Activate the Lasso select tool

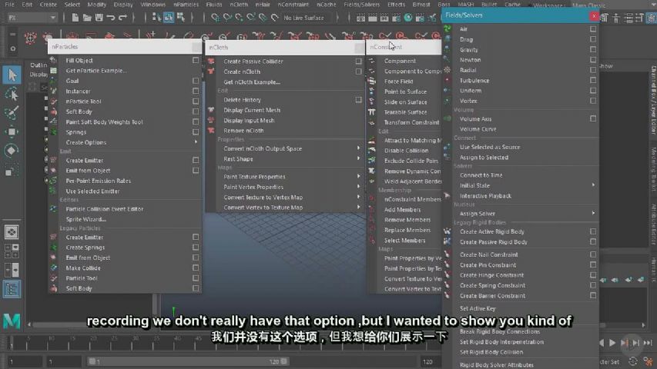[x=12, y=95]
